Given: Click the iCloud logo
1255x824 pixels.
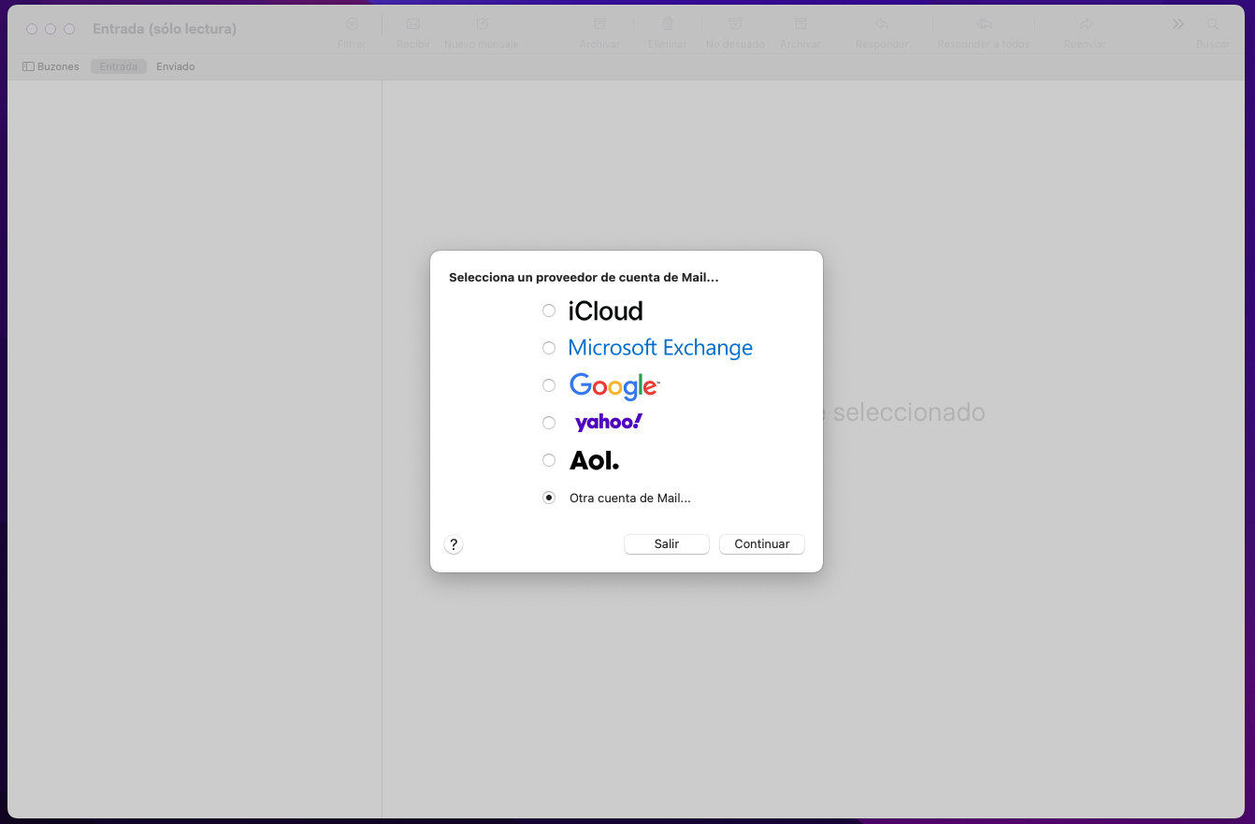Looking at the screenshot, I should pyautogui.click(x=606, y=311).
